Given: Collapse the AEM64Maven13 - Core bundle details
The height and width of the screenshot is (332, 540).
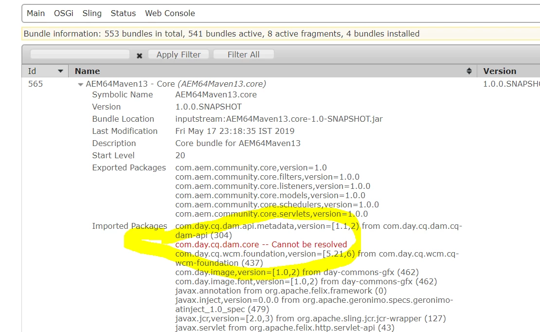Looking at the screenshot, I should coord(80,85).
